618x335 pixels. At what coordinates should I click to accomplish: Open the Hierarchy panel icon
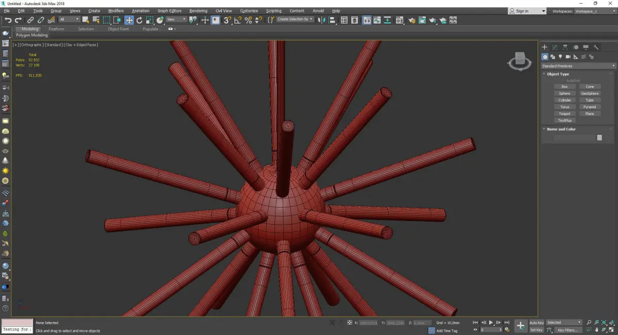(565, 47)
